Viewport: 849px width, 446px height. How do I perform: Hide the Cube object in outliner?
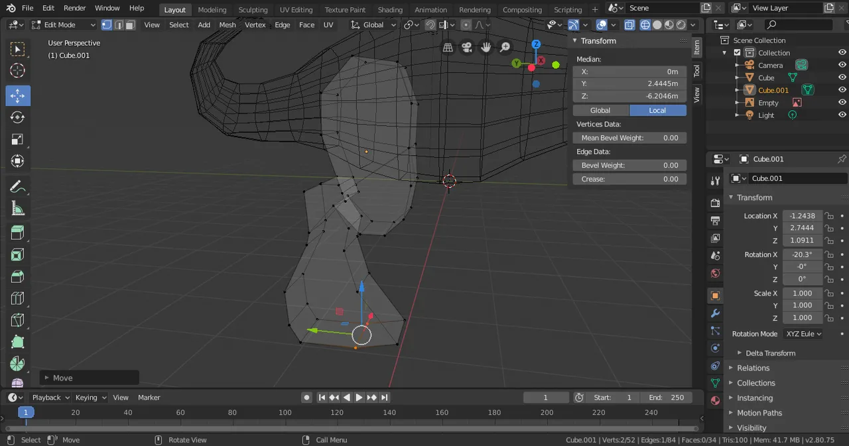point(842,78)
